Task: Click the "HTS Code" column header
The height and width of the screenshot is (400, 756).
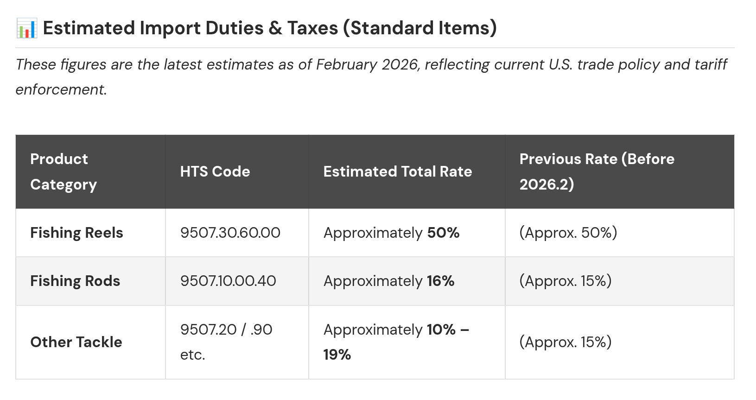Action: (215, 171)
